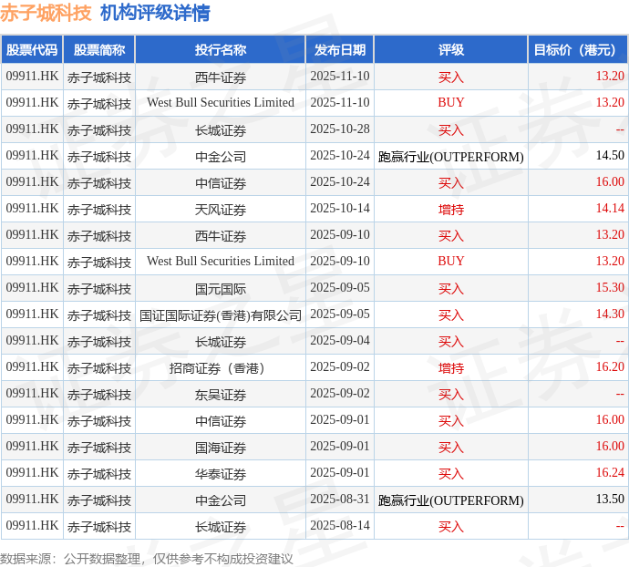The width and height of the screenshot is (629, 567).
Task: Select 中信证券 in the 2025-09-01 row
Action: [x=221, y=421]
